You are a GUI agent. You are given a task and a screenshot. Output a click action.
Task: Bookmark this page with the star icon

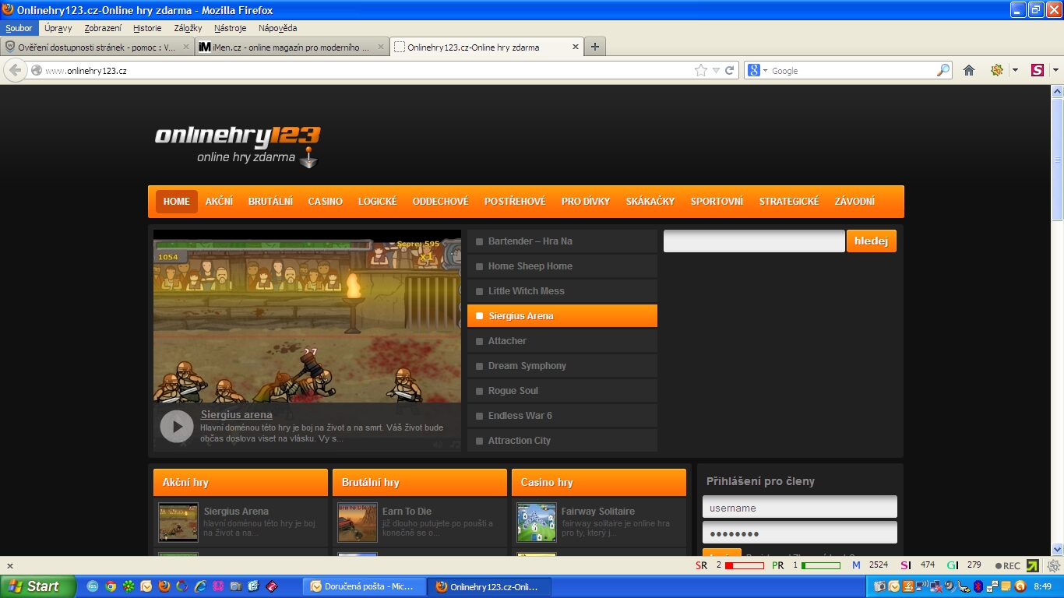tap(701, 70)
